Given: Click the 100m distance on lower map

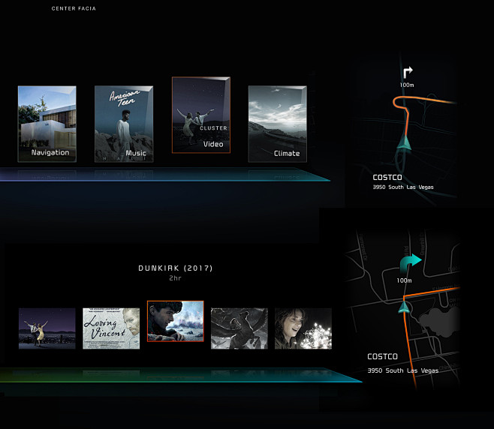Looking at the screenshot, I should click(404, 280).
